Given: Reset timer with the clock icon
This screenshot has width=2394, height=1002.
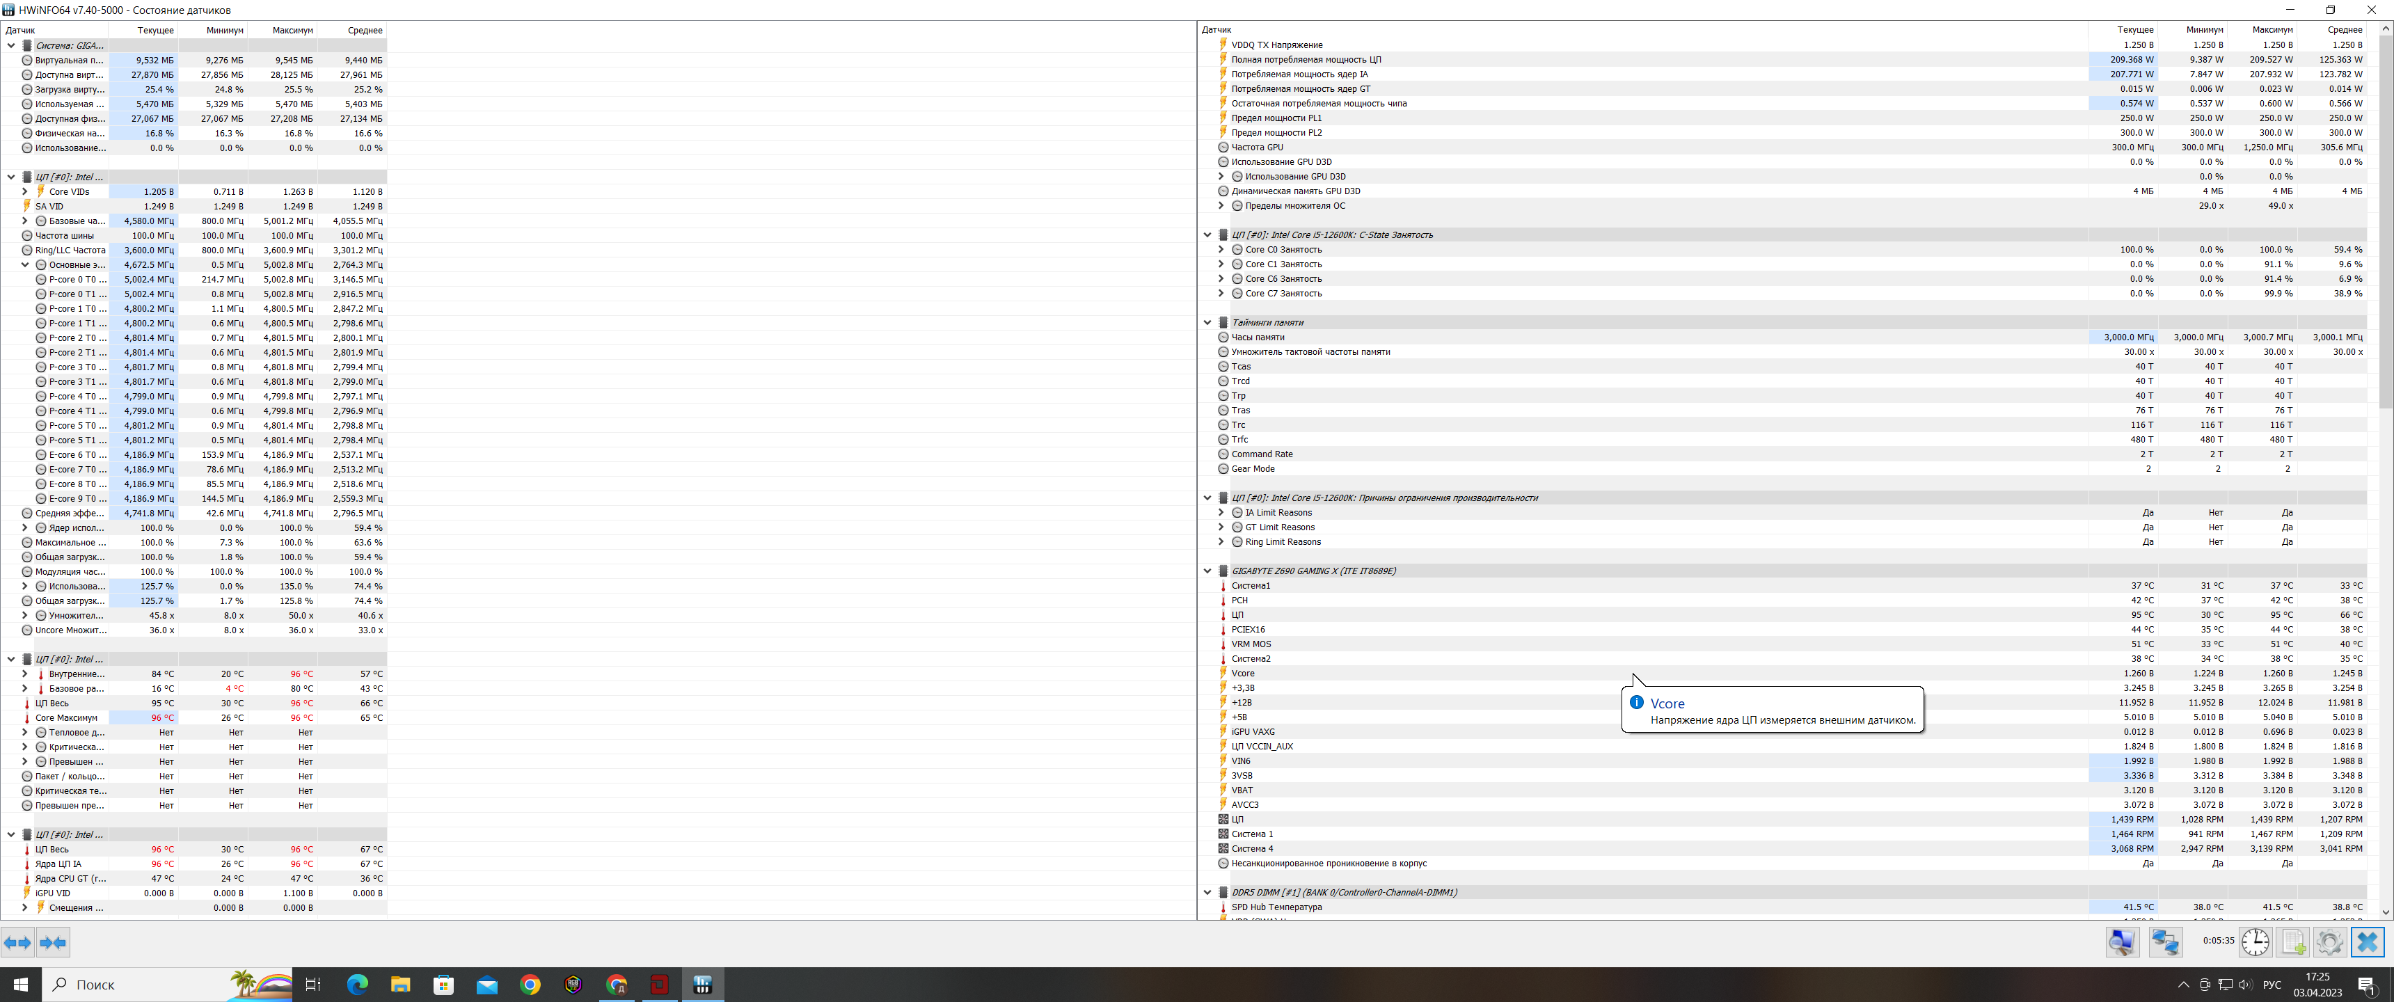Looking at the screenshot, I should (x=2255, y=941).
